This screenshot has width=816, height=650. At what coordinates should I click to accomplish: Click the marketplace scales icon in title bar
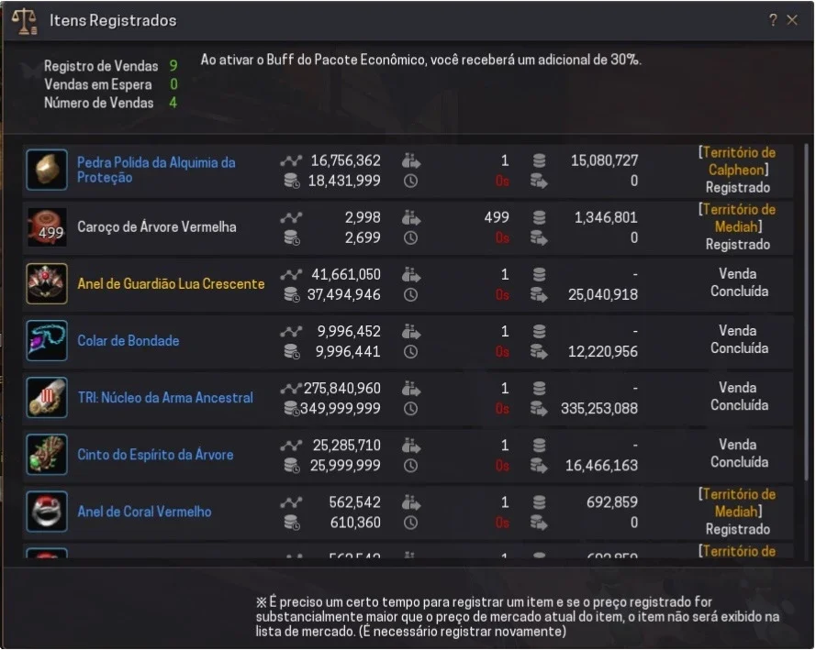[25, 21]
